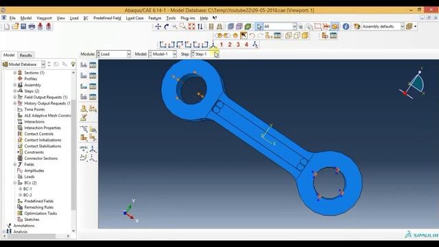Click the Cycle Views arrows icon

click(200, 27)
